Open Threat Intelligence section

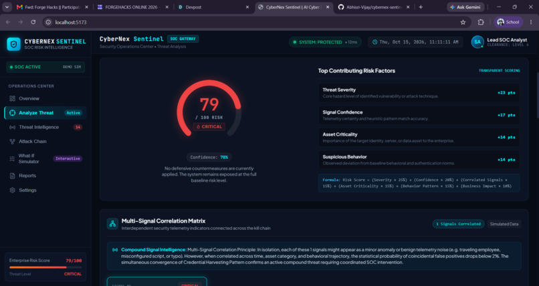click(45, 127)
